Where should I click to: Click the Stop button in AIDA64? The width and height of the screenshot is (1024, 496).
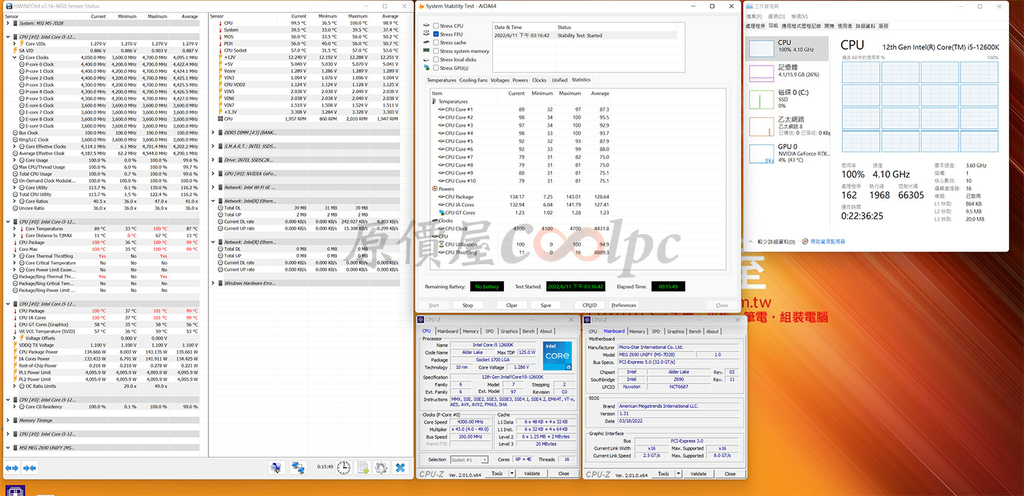[x=467, y=305]
